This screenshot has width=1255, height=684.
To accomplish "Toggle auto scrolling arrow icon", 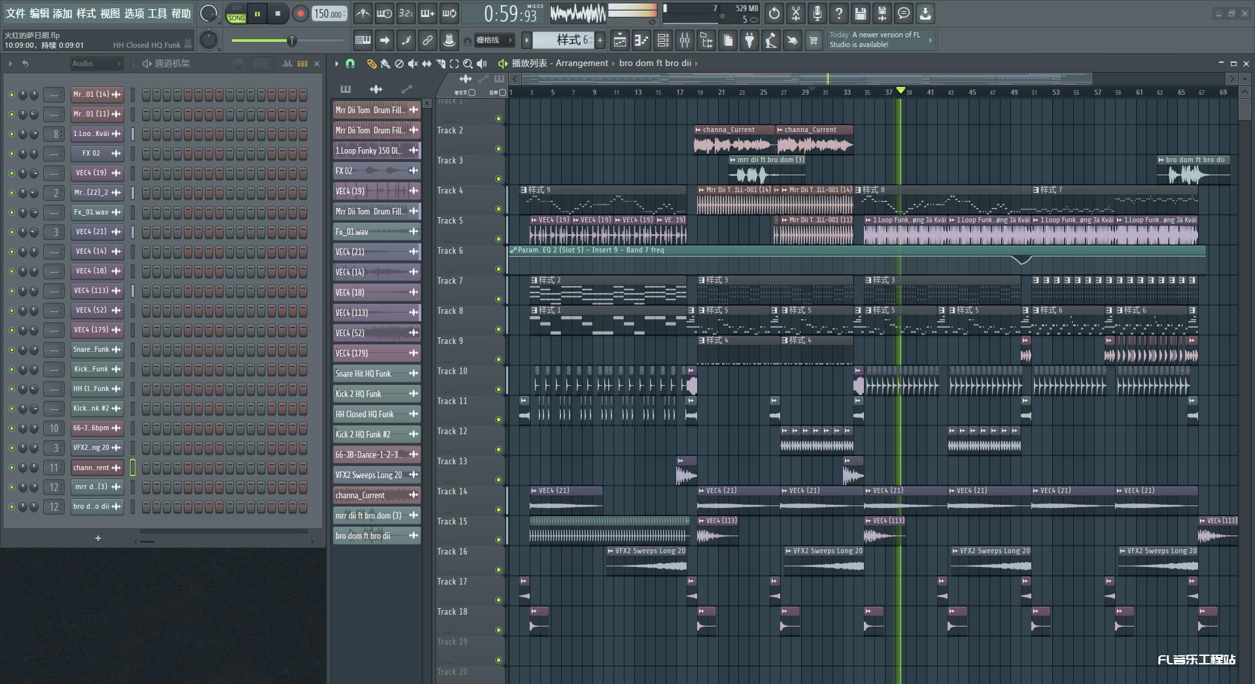I will pyautogui.click(x=385, y=41).
